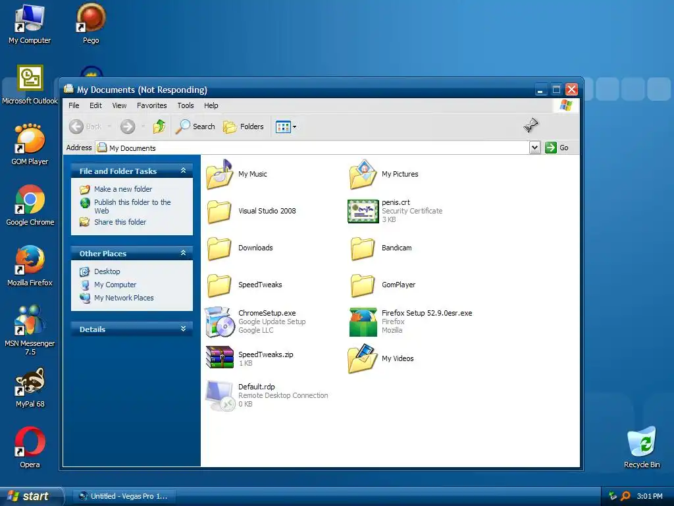
Task: Go to My Network Places link
Action: (x=124, y=298)
